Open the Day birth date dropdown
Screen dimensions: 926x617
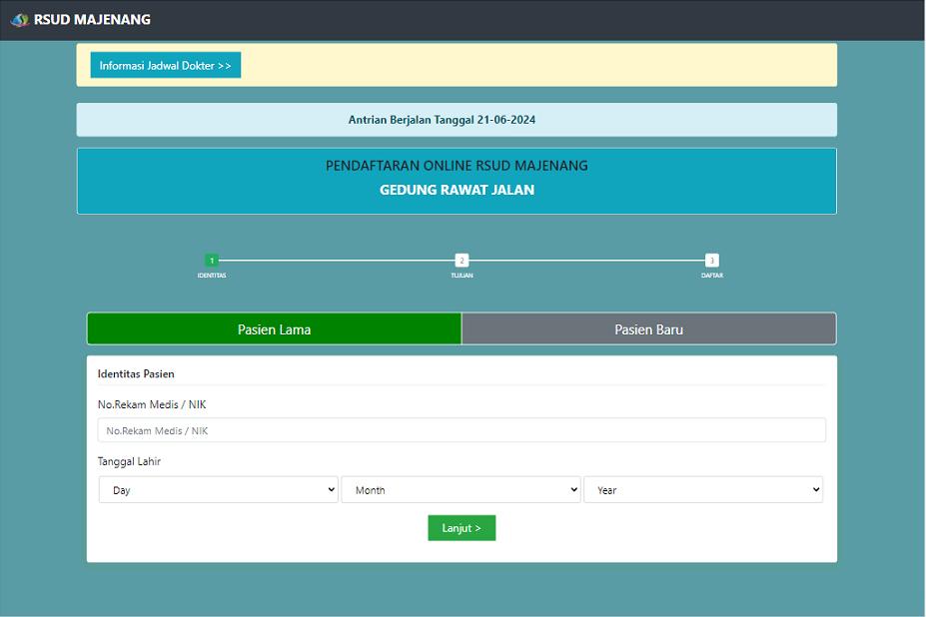click(218, 490)
